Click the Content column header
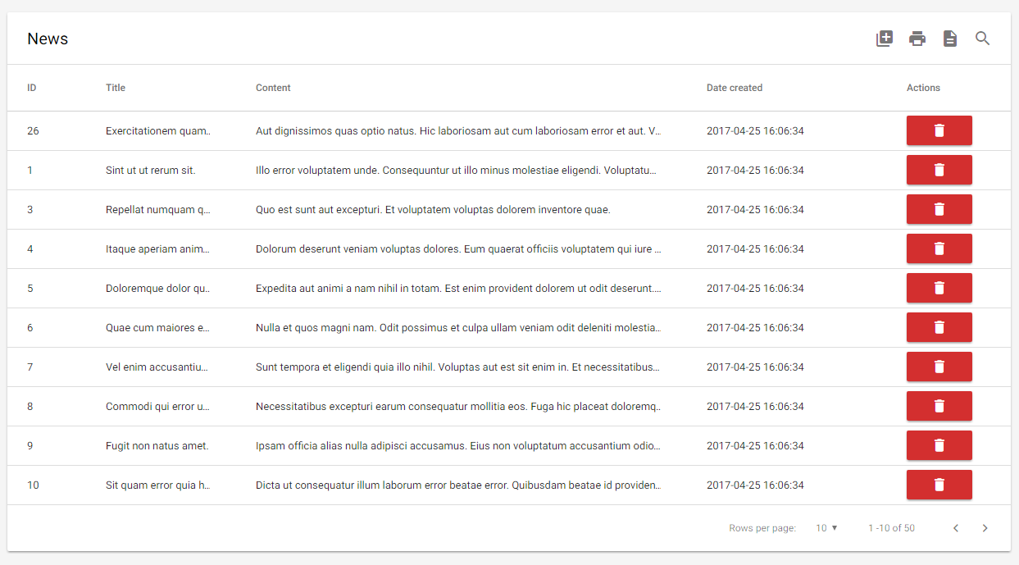The height and width of the screenshot is (565, 1019). coord(273,88)
